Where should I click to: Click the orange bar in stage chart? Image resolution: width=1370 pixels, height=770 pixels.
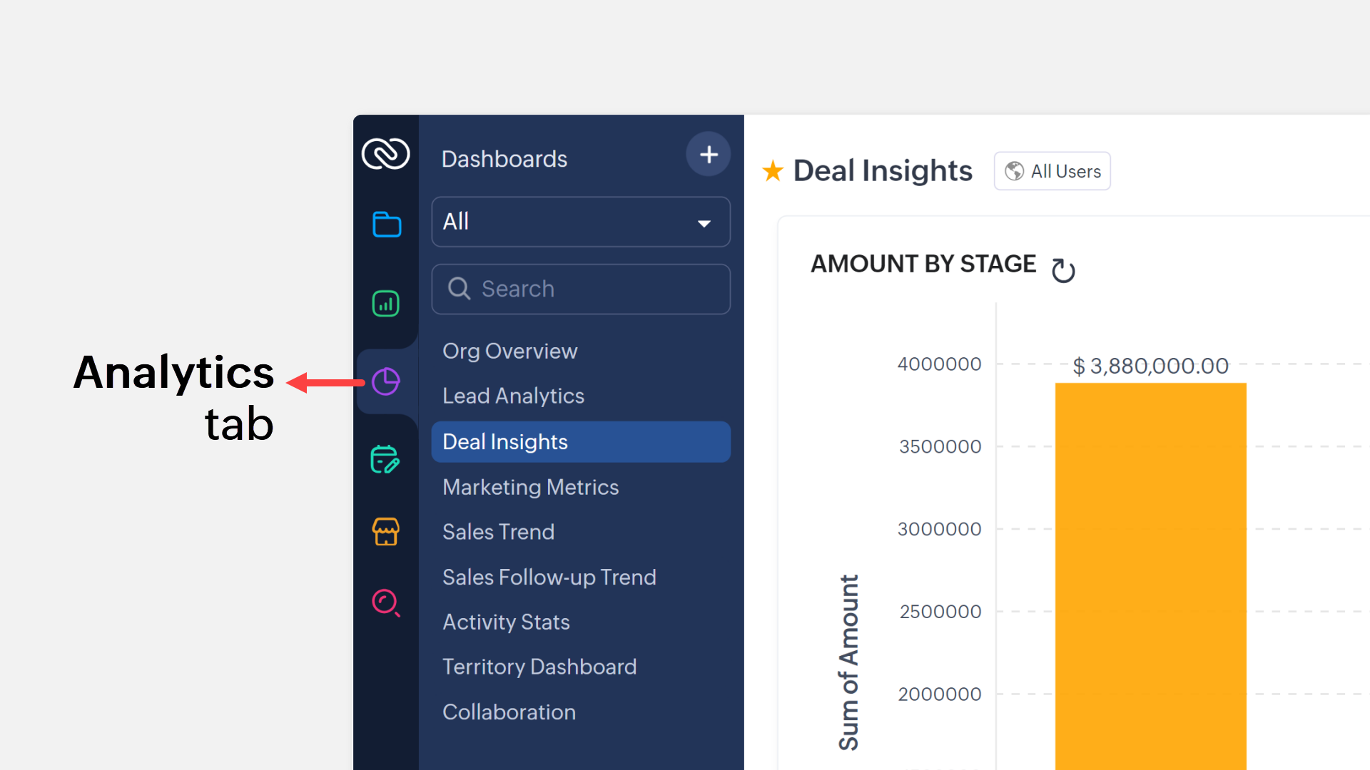1150,570
